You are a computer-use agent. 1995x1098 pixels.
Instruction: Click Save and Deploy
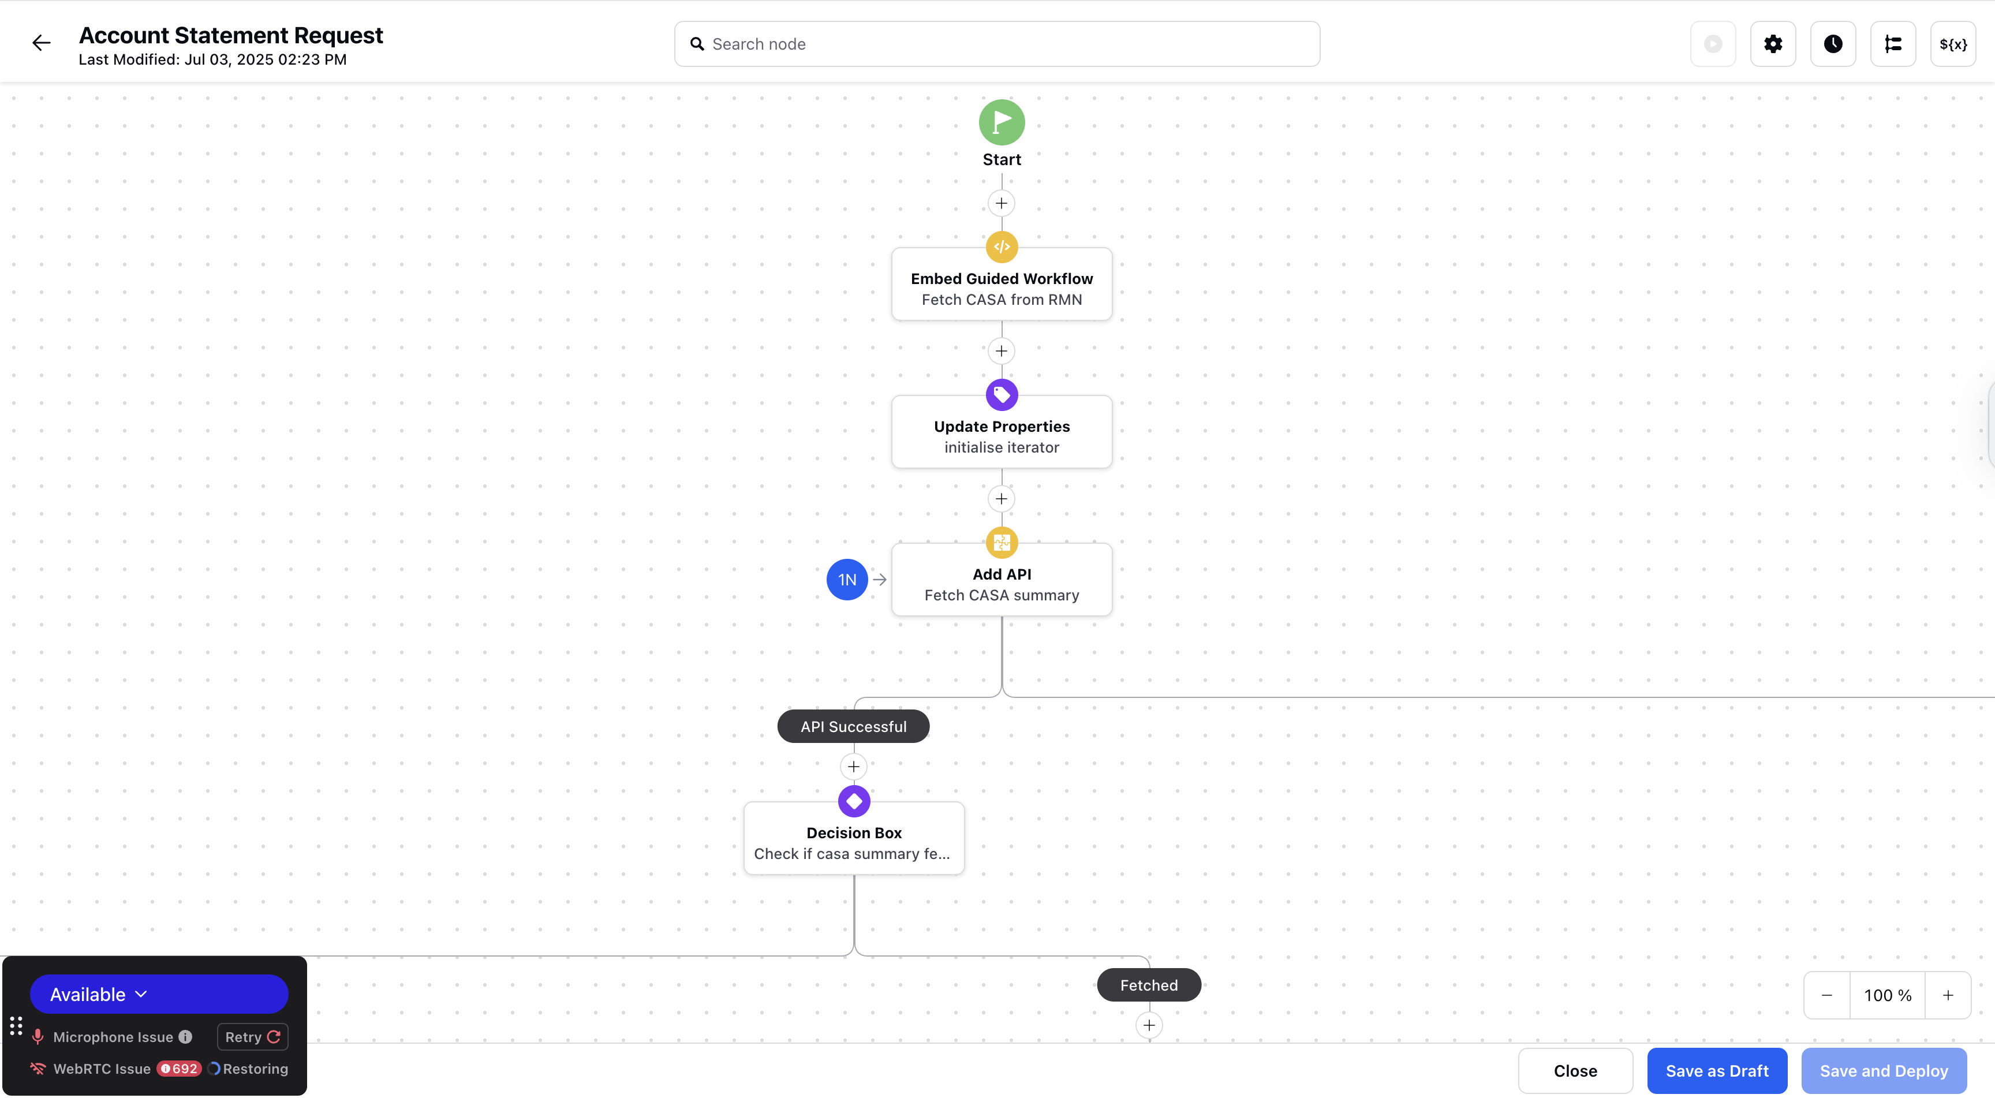click(1884, 1071)
